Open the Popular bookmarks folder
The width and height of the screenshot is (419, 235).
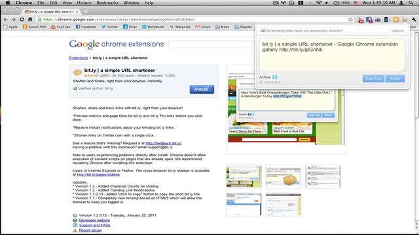coord(243,27)
